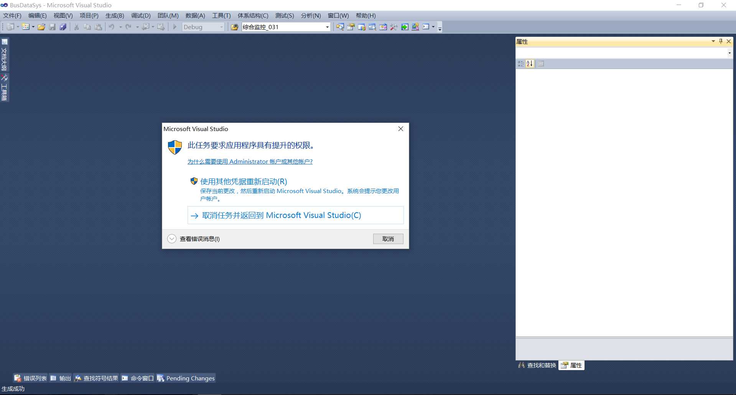736x395 pixels.
Task: Switch to the 错误列表 tab
Action: click(30, 378)
